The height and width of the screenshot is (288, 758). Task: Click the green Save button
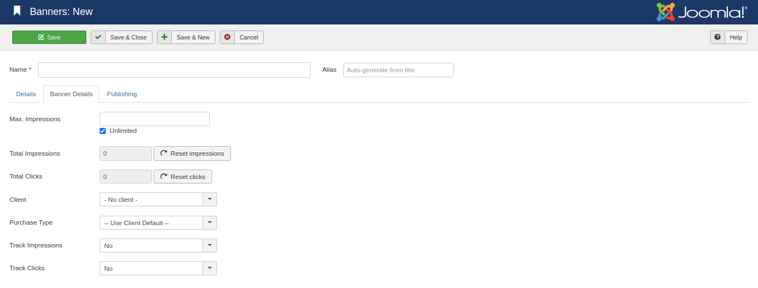pyautogui.click(x=49, y=37)
